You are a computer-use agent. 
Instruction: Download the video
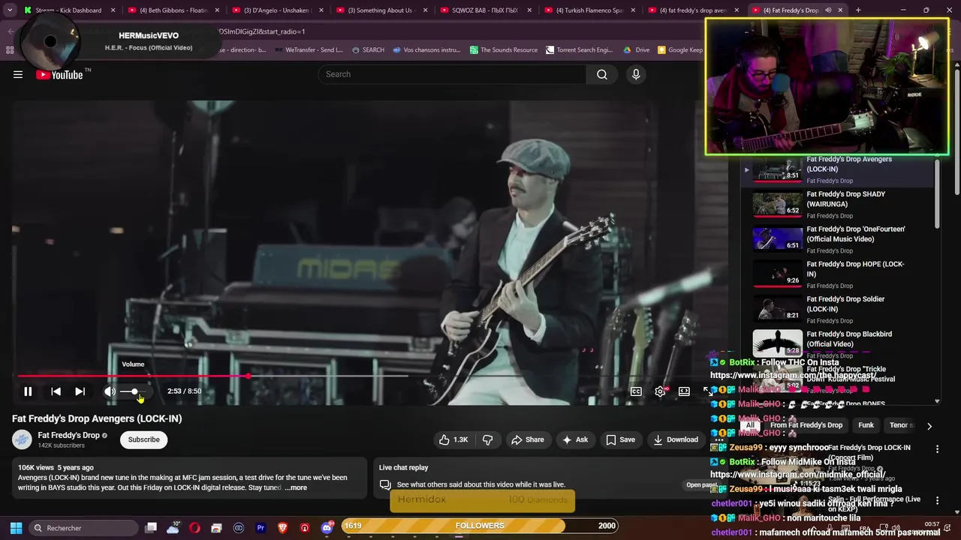676,439
